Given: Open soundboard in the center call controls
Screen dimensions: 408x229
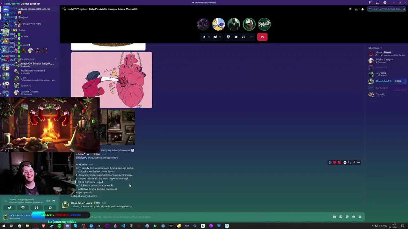Looking at the screenshot, I should [x=244, y=37].
